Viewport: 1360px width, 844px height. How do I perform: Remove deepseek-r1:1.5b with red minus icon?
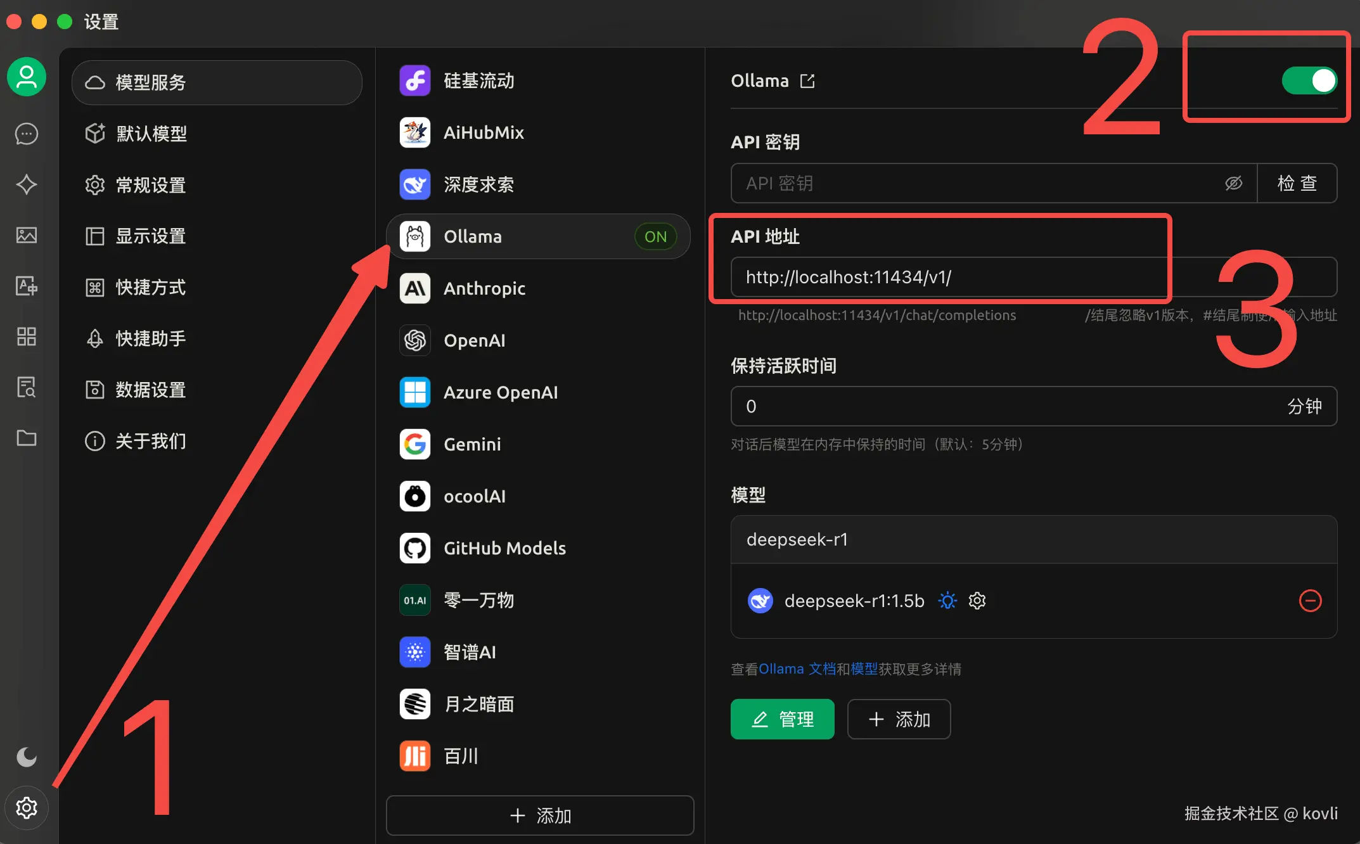1310,601
